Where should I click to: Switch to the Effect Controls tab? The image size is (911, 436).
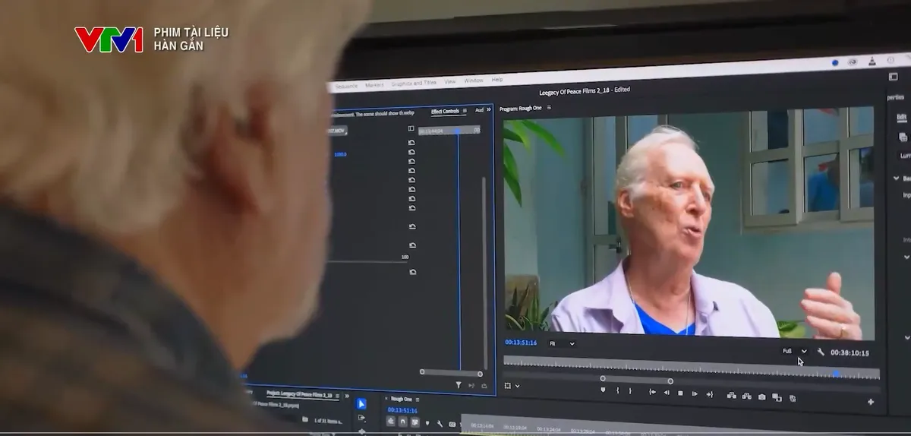point(445,112)
